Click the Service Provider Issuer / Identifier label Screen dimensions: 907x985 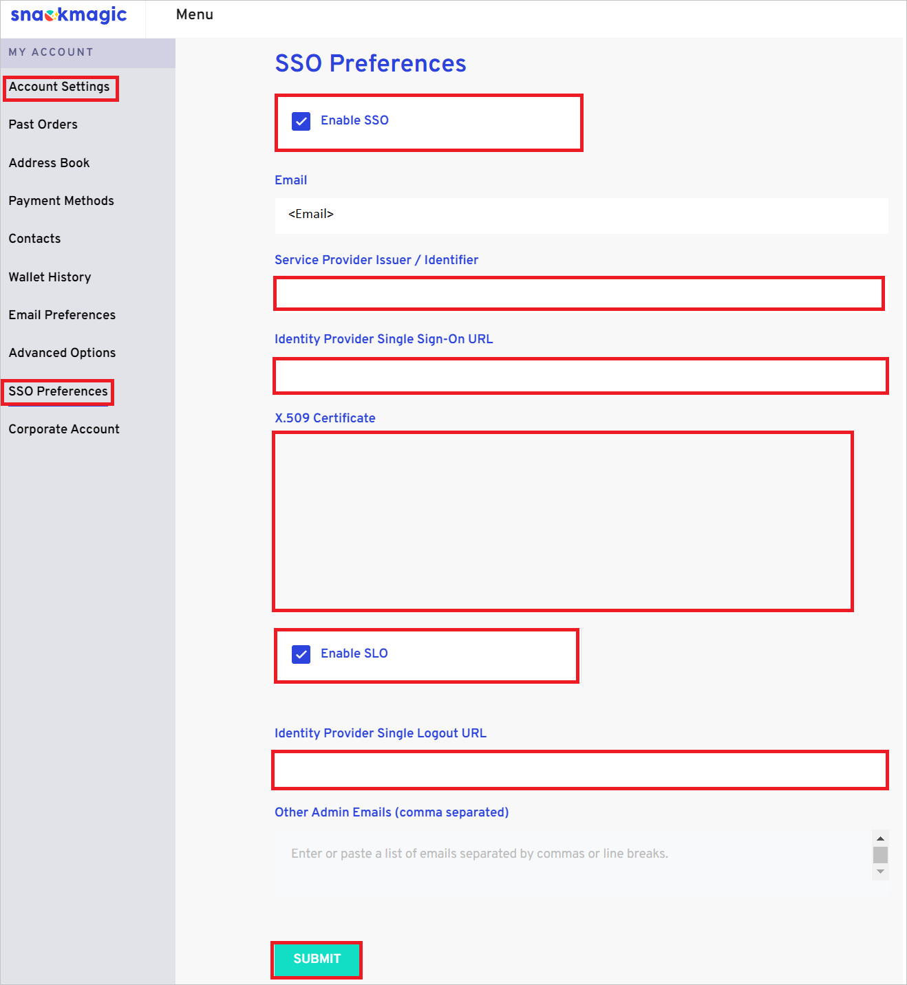(376, 260)
